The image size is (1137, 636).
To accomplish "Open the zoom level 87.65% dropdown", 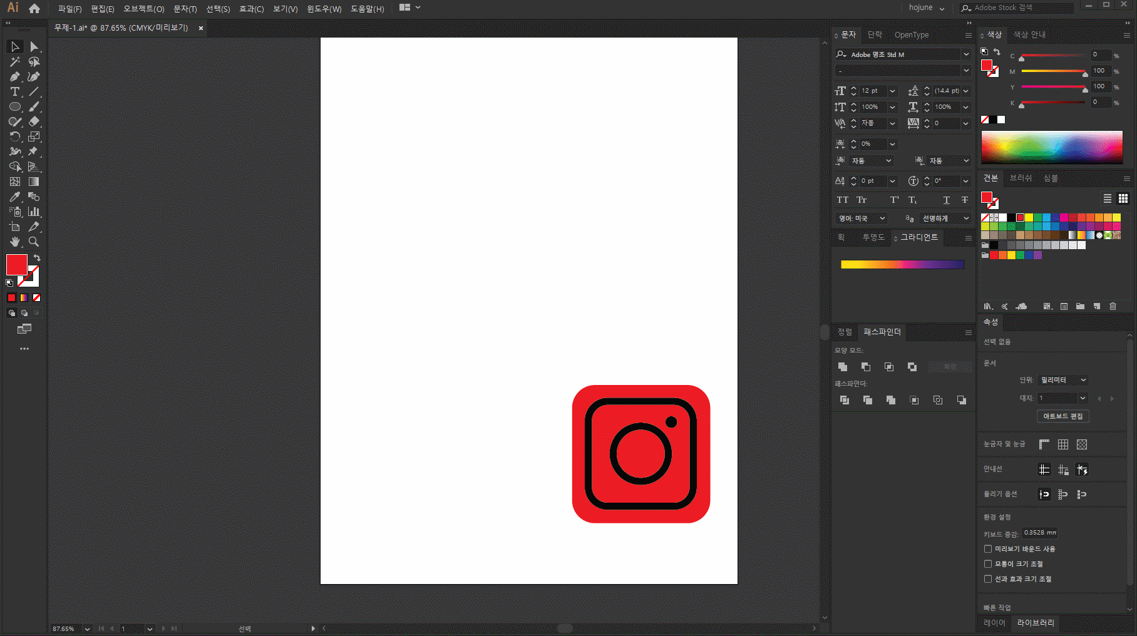I will [87, 628].
